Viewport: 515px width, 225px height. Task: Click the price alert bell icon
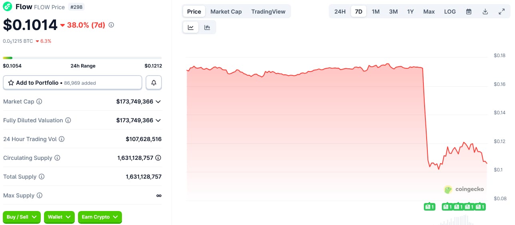point(154,83)
